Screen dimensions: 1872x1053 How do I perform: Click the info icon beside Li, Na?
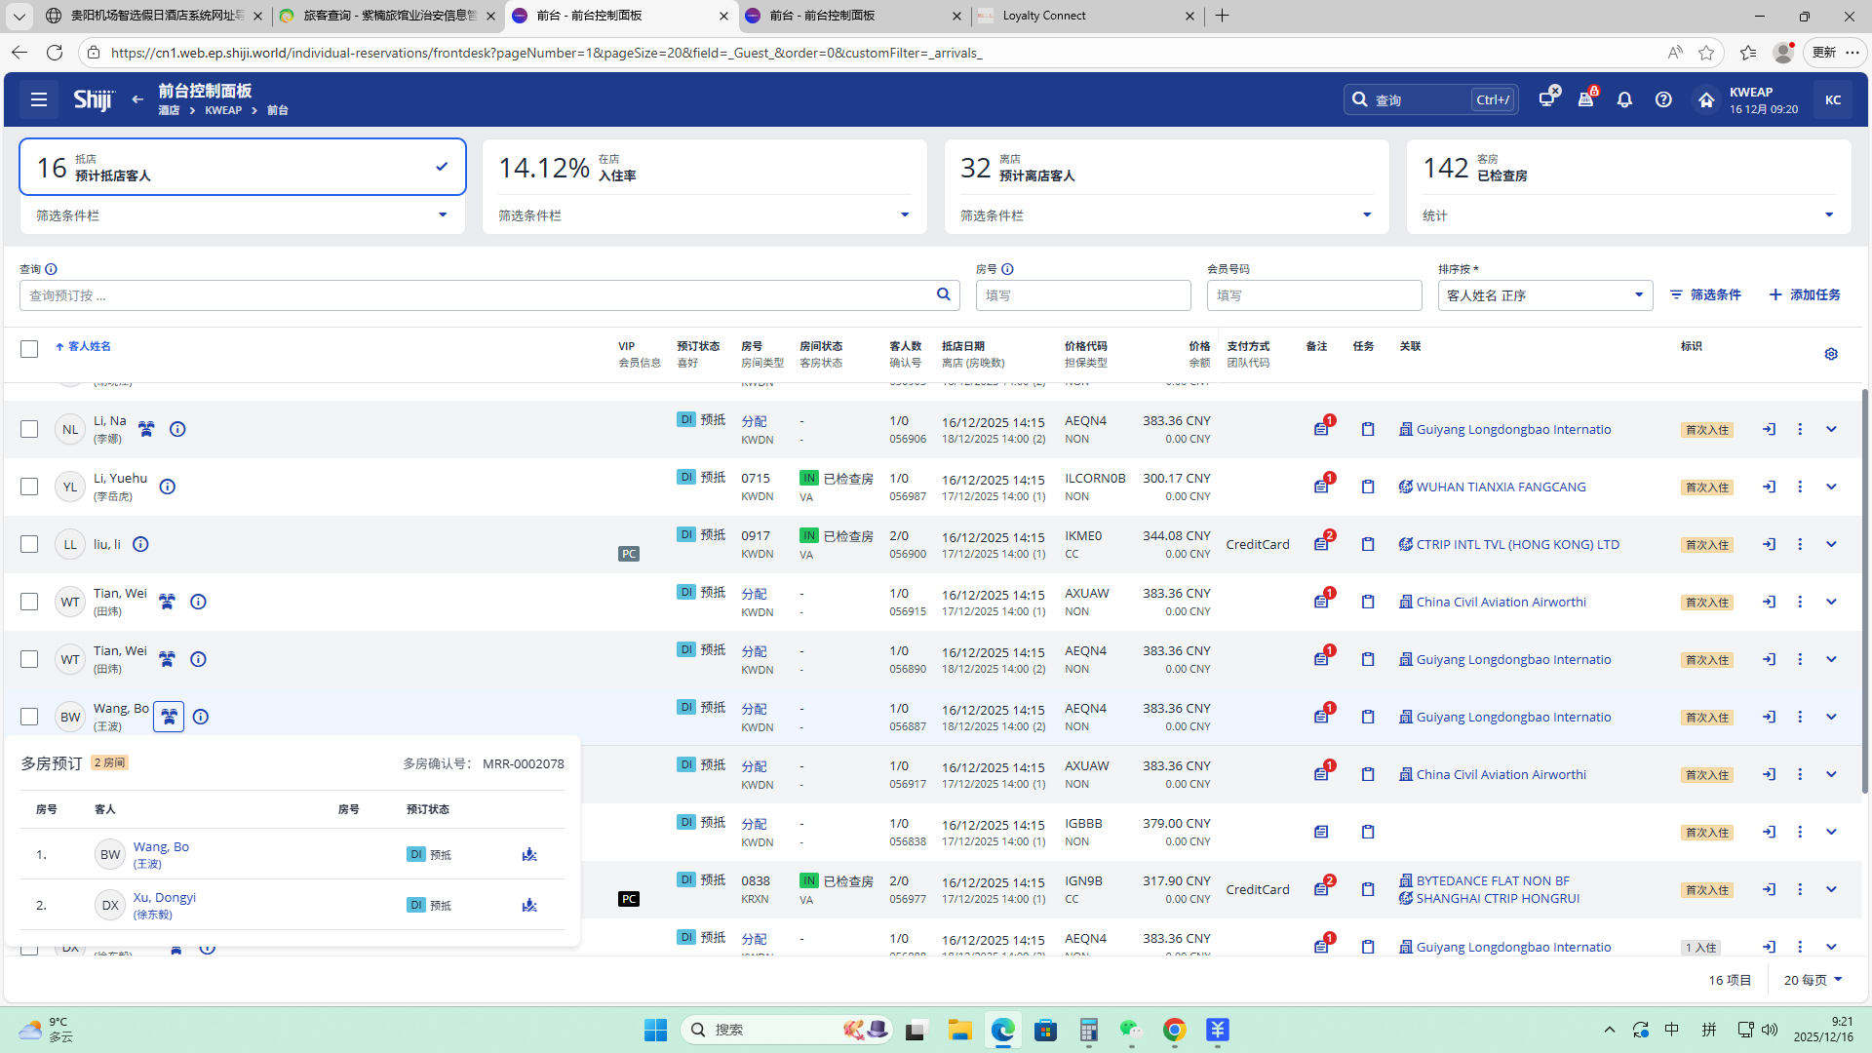click(177, 429)
